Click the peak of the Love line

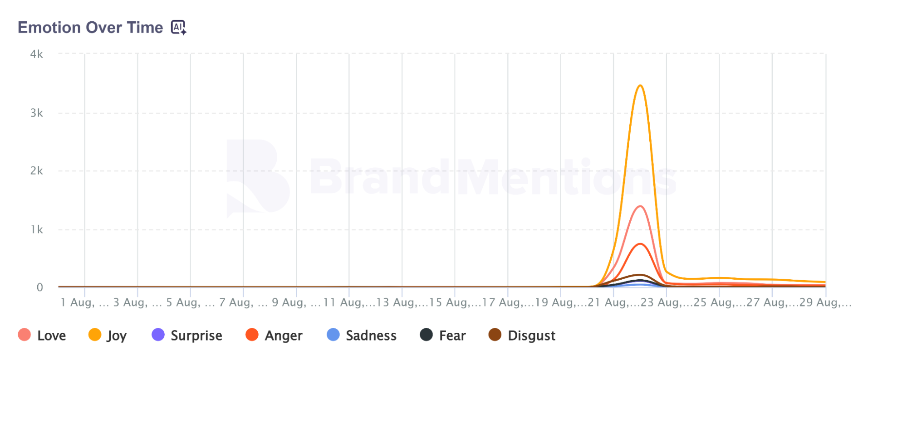click(640, 206)
